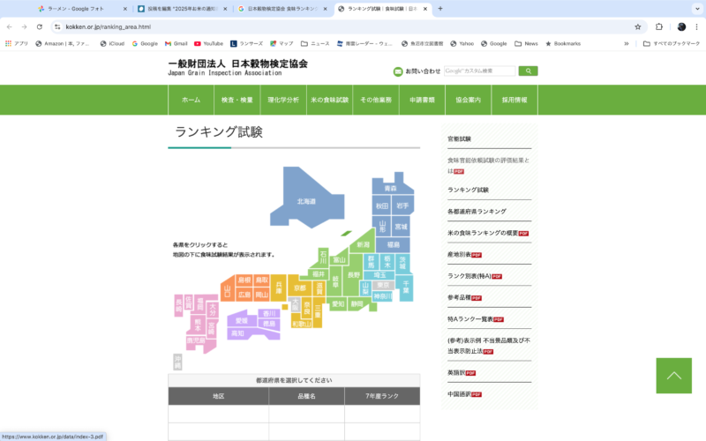The height and width of the screenshot is (441, 706).
Task: Bookmark this page with the star icon
Action: tap(638, 26)
